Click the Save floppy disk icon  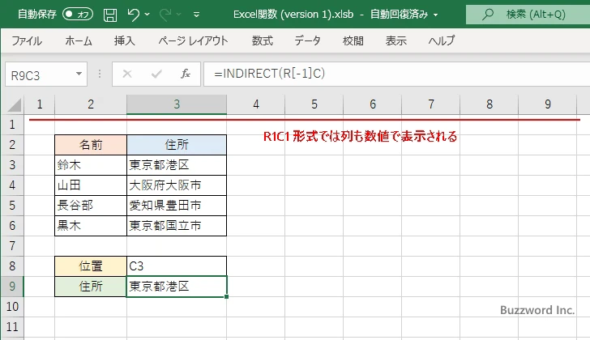(x=110, y=15)
